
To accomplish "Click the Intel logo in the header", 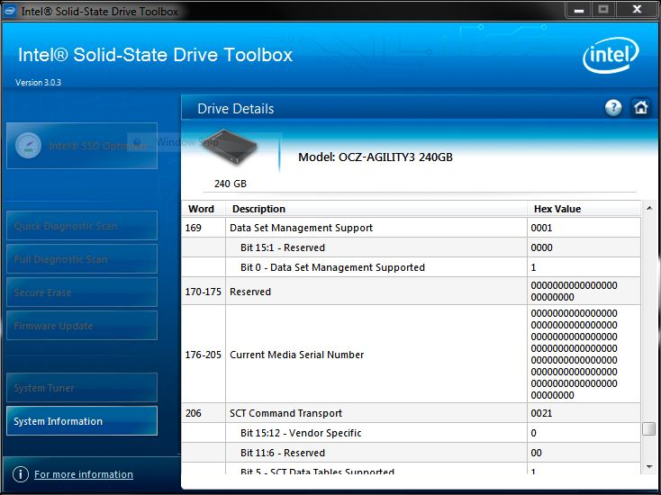I will click(x=611, y=55).
